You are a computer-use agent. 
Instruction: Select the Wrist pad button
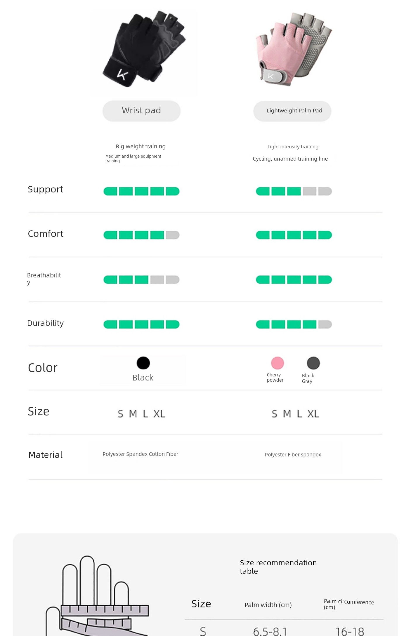pyautogui.click(x=141, y=111)
